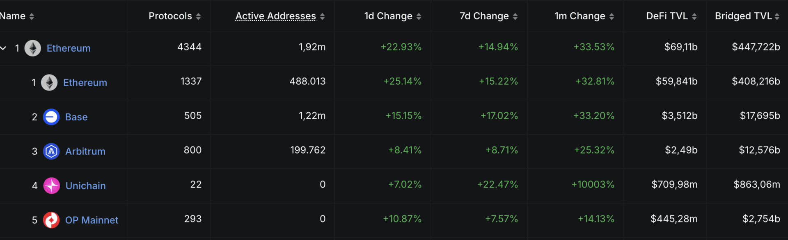The height and width of the screenshot is (240, 788).
Task: Select the $863,06m Bridged TVL value
Action: [757, 185]
